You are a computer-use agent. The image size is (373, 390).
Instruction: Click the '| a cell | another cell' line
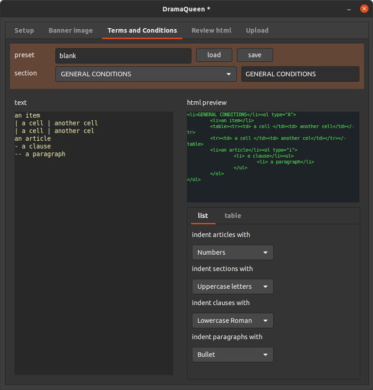click(x=56, y=123)
